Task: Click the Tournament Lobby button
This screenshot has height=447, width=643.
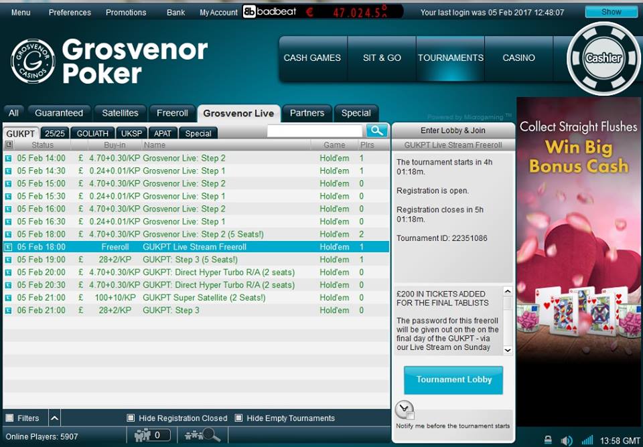Action: pos(453,380)
